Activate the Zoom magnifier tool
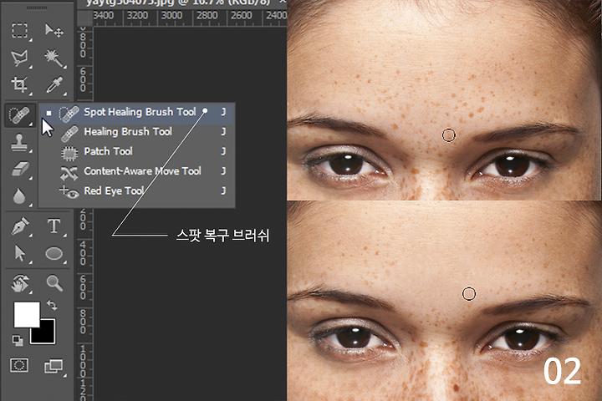The height and width of the screenshot is (401, 602). pyautogui.click(x=54, y=283)
